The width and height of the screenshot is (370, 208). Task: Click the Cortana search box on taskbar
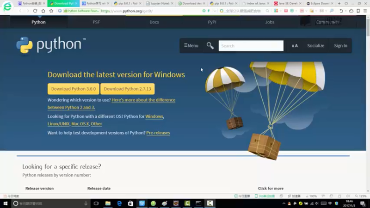tap(51, 203)
